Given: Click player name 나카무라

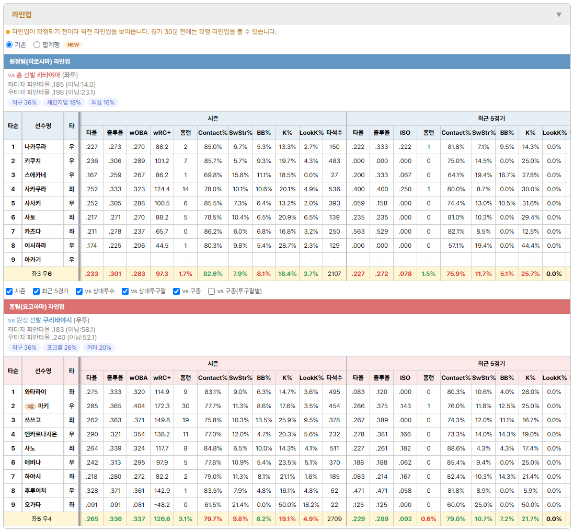Looking at the screenshot, I should (36, 147).
